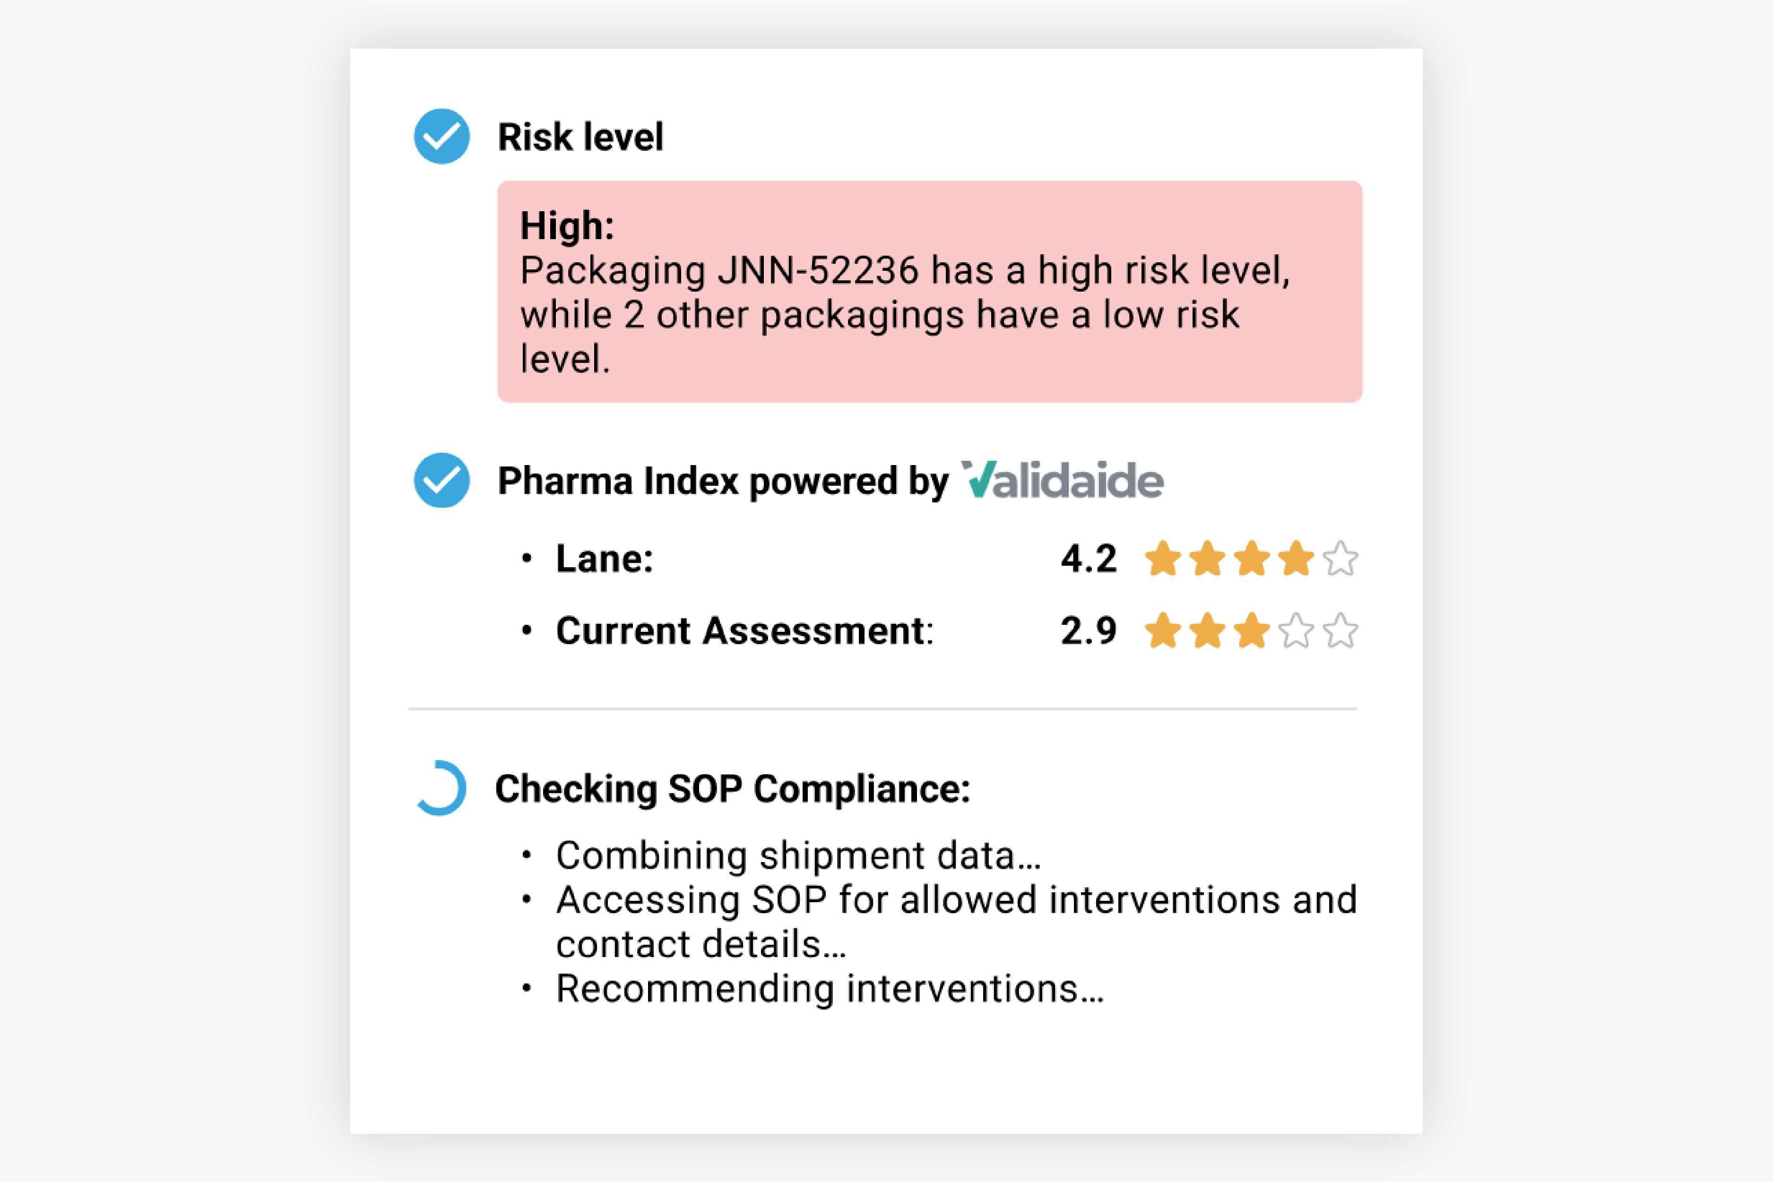Click the blue checkmark beside Risk level
The width and height of the screenshot is (1773, 1182).
[442, 137]
